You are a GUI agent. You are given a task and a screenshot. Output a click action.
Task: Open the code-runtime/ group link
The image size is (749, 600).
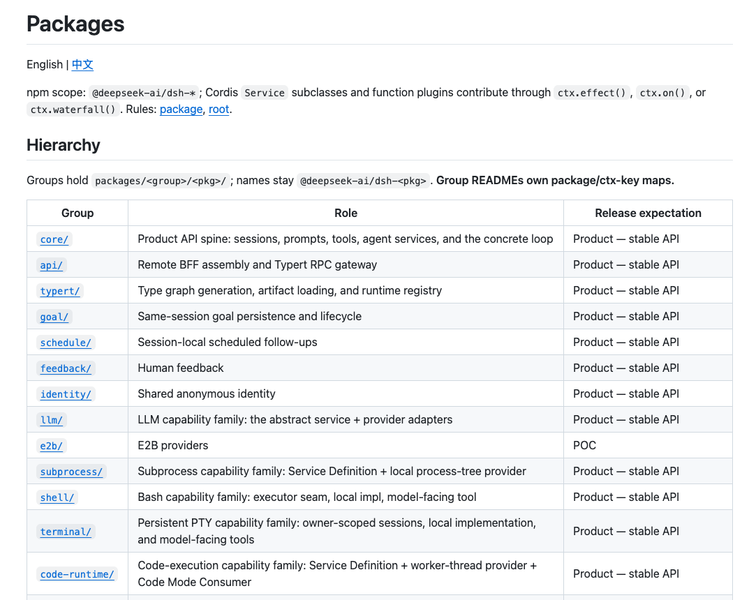click(77, 573)
